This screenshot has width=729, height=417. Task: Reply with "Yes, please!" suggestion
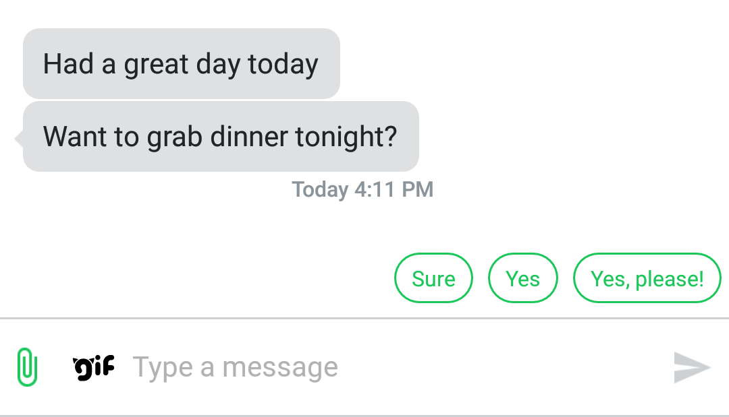[x=647, y=278]
